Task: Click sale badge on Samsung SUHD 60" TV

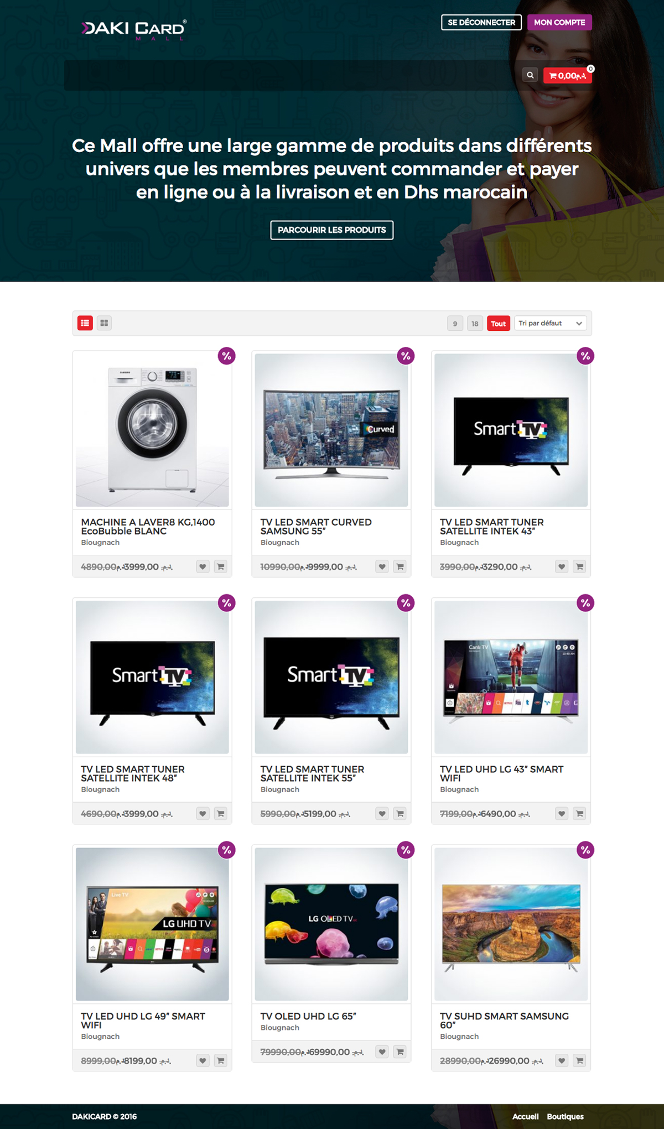Action: pyautogui.click(x=585, y=850)
